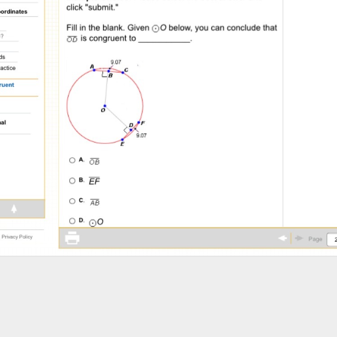Image resolution: width=337 pixels, height=337 pixels.
Task: Open the Practice sidebar item
Action: (8, 68)
